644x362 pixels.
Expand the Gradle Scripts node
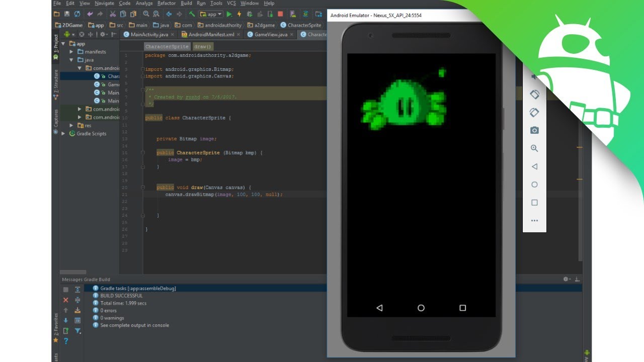[x=63, y=133]
